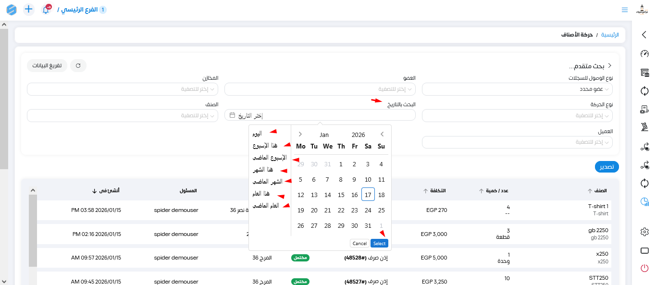Viewport: 656px width, 285px height.
Task: Open the hamburger menu icon
Action: click(625, 10)
